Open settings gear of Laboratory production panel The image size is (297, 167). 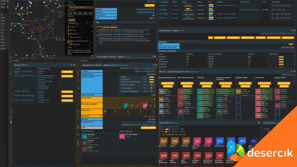156,65
